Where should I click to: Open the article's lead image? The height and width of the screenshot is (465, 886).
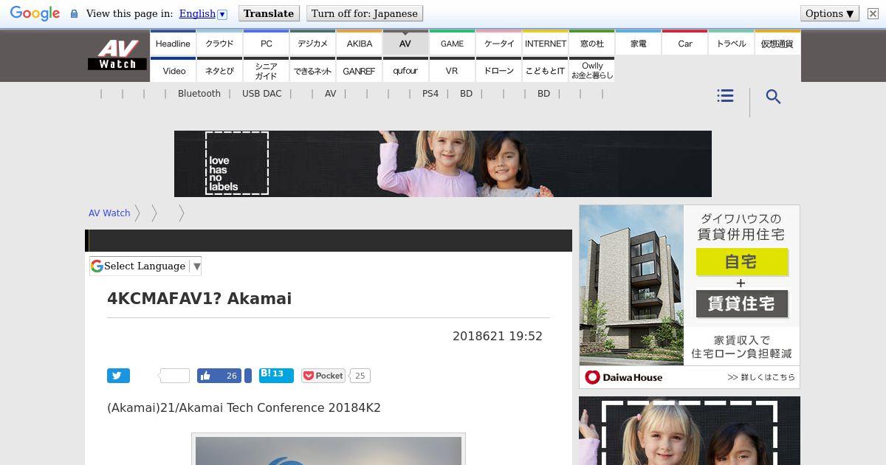[329, 449]
